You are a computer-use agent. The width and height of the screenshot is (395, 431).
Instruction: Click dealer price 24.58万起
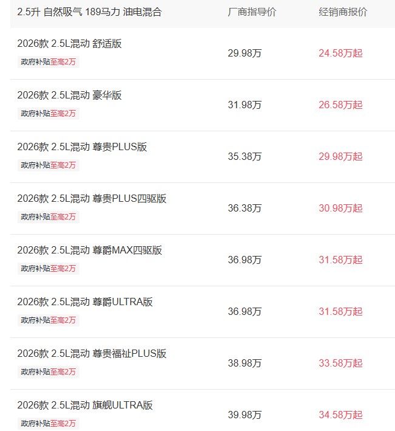click(340, 53)
